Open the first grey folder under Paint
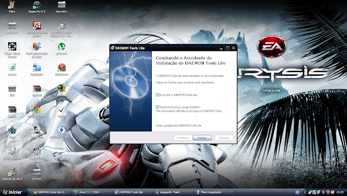 pyautogui.click(x=12, y=26)
